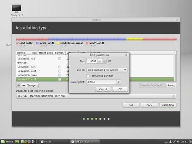
Task: Switch to Edit partition taskbar window
Action: tap(85, 142)
